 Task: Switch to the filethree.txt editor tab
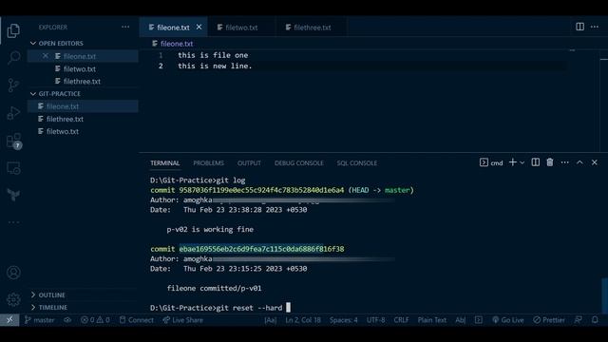(312, 28)
